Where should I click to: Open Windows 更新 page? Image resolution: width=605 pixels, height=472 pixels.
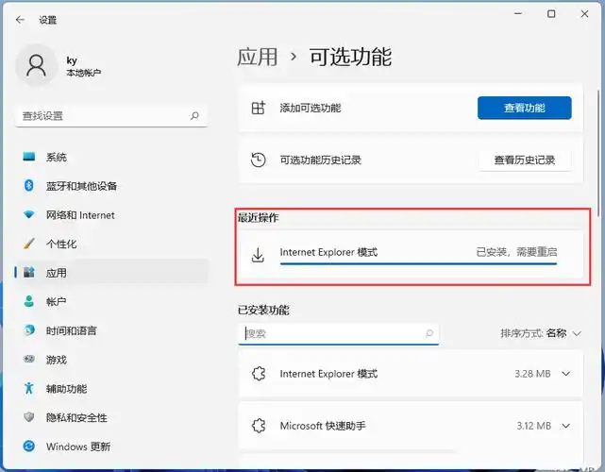point(77,447)
